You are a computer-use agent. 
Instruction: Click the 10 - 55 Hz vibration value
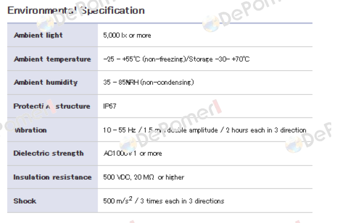(x=204, y=130)
